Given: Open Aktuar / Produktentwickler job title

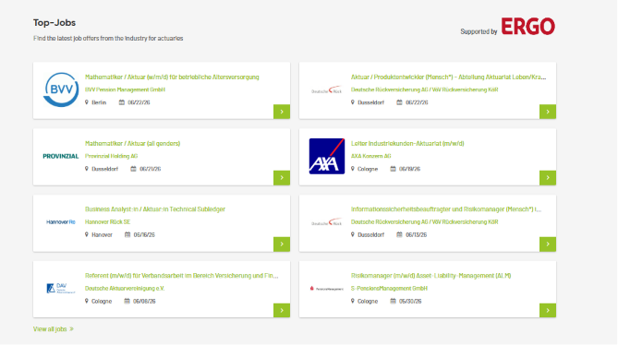Looking at the screenshot, I should pyautogui.click(x=449, y=77).
